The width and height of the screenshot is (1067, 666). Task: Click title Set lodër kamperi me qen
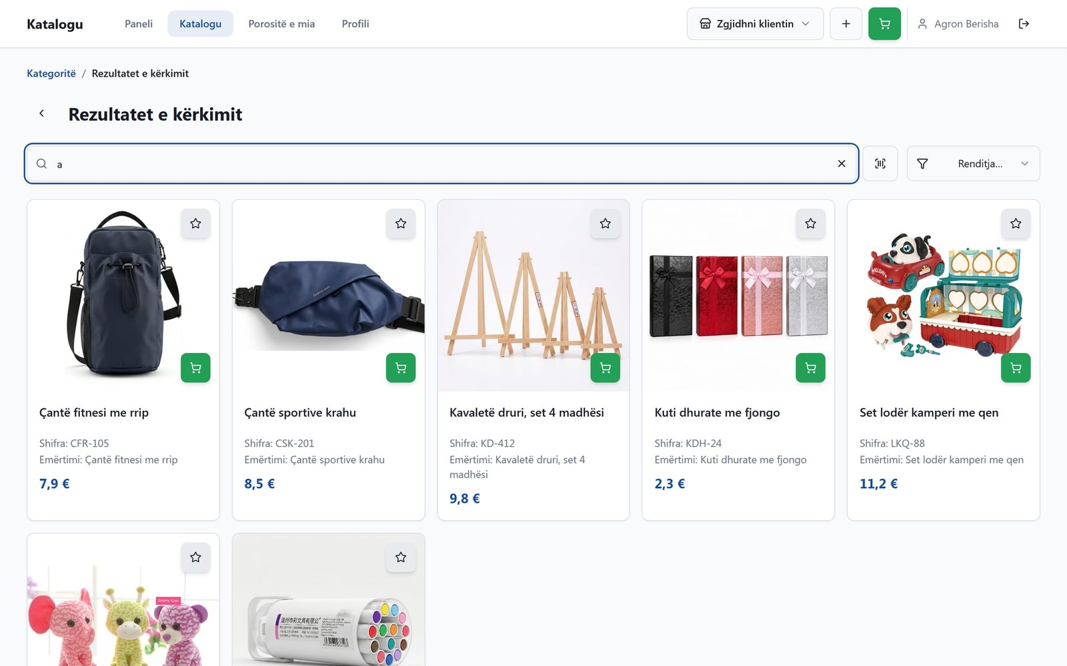coord(929,413)
